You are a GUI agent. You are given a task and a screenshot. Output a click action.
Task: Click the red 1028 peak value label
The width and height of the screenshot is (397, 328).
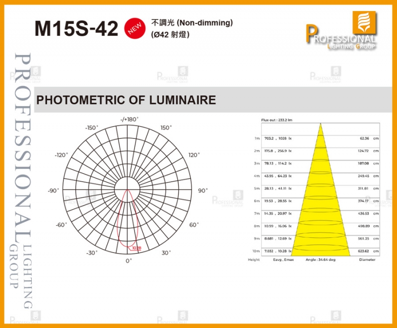click(x=136, y=248)
